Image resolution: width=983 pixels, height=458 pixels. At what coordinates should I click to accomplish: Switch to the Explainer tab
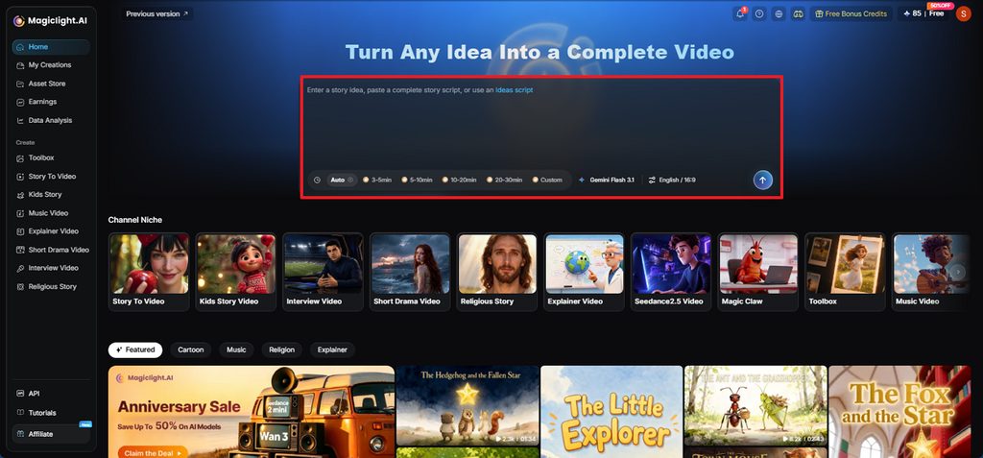click(332, 350)
